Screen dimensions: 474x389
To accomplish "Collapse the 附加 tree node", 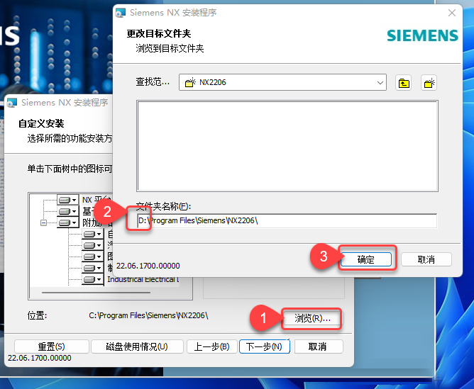I will (x=43, y=222).
